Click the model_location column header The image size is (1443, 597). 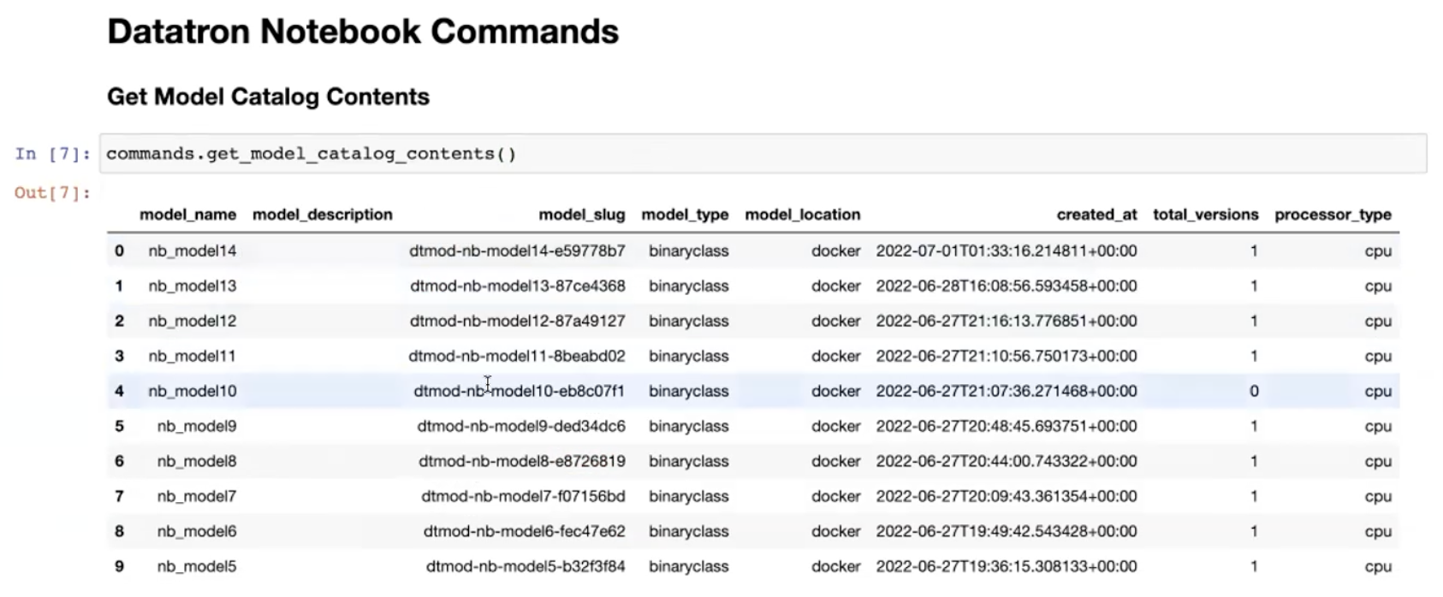click(803, 215)
